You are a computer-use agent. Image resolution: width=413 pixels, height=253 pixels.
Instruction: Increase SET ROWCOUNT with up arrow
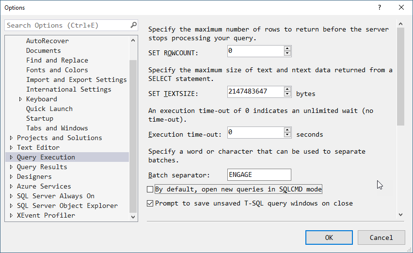pyautogui.click(x=287, y=48)
